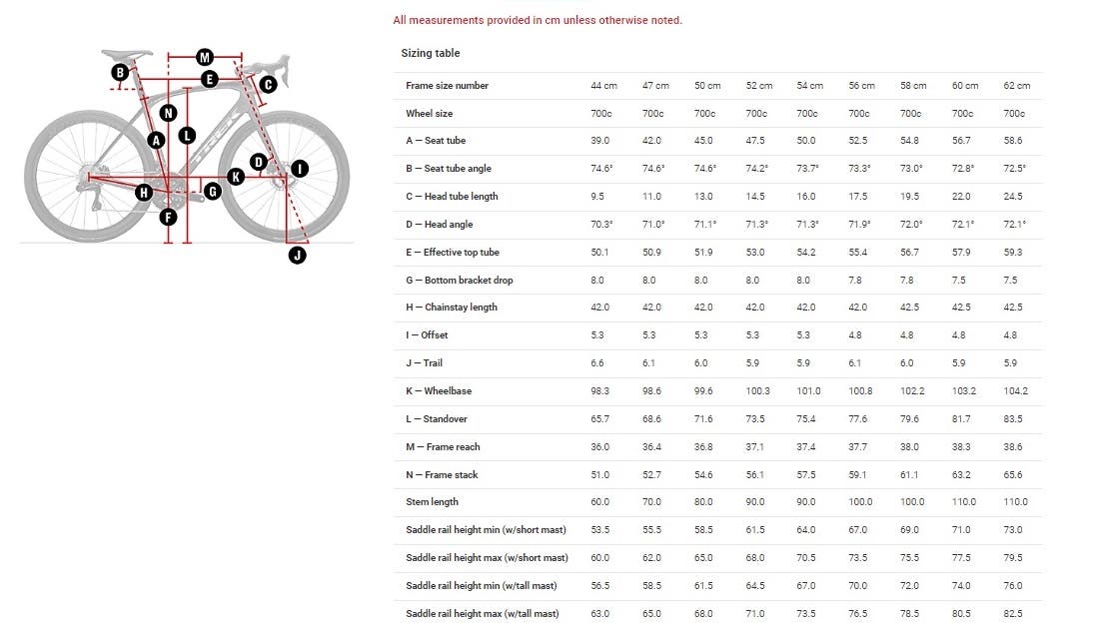1099x627 pixels.
Task: Click the C head tube marker
Action: (x=268, y=85)
